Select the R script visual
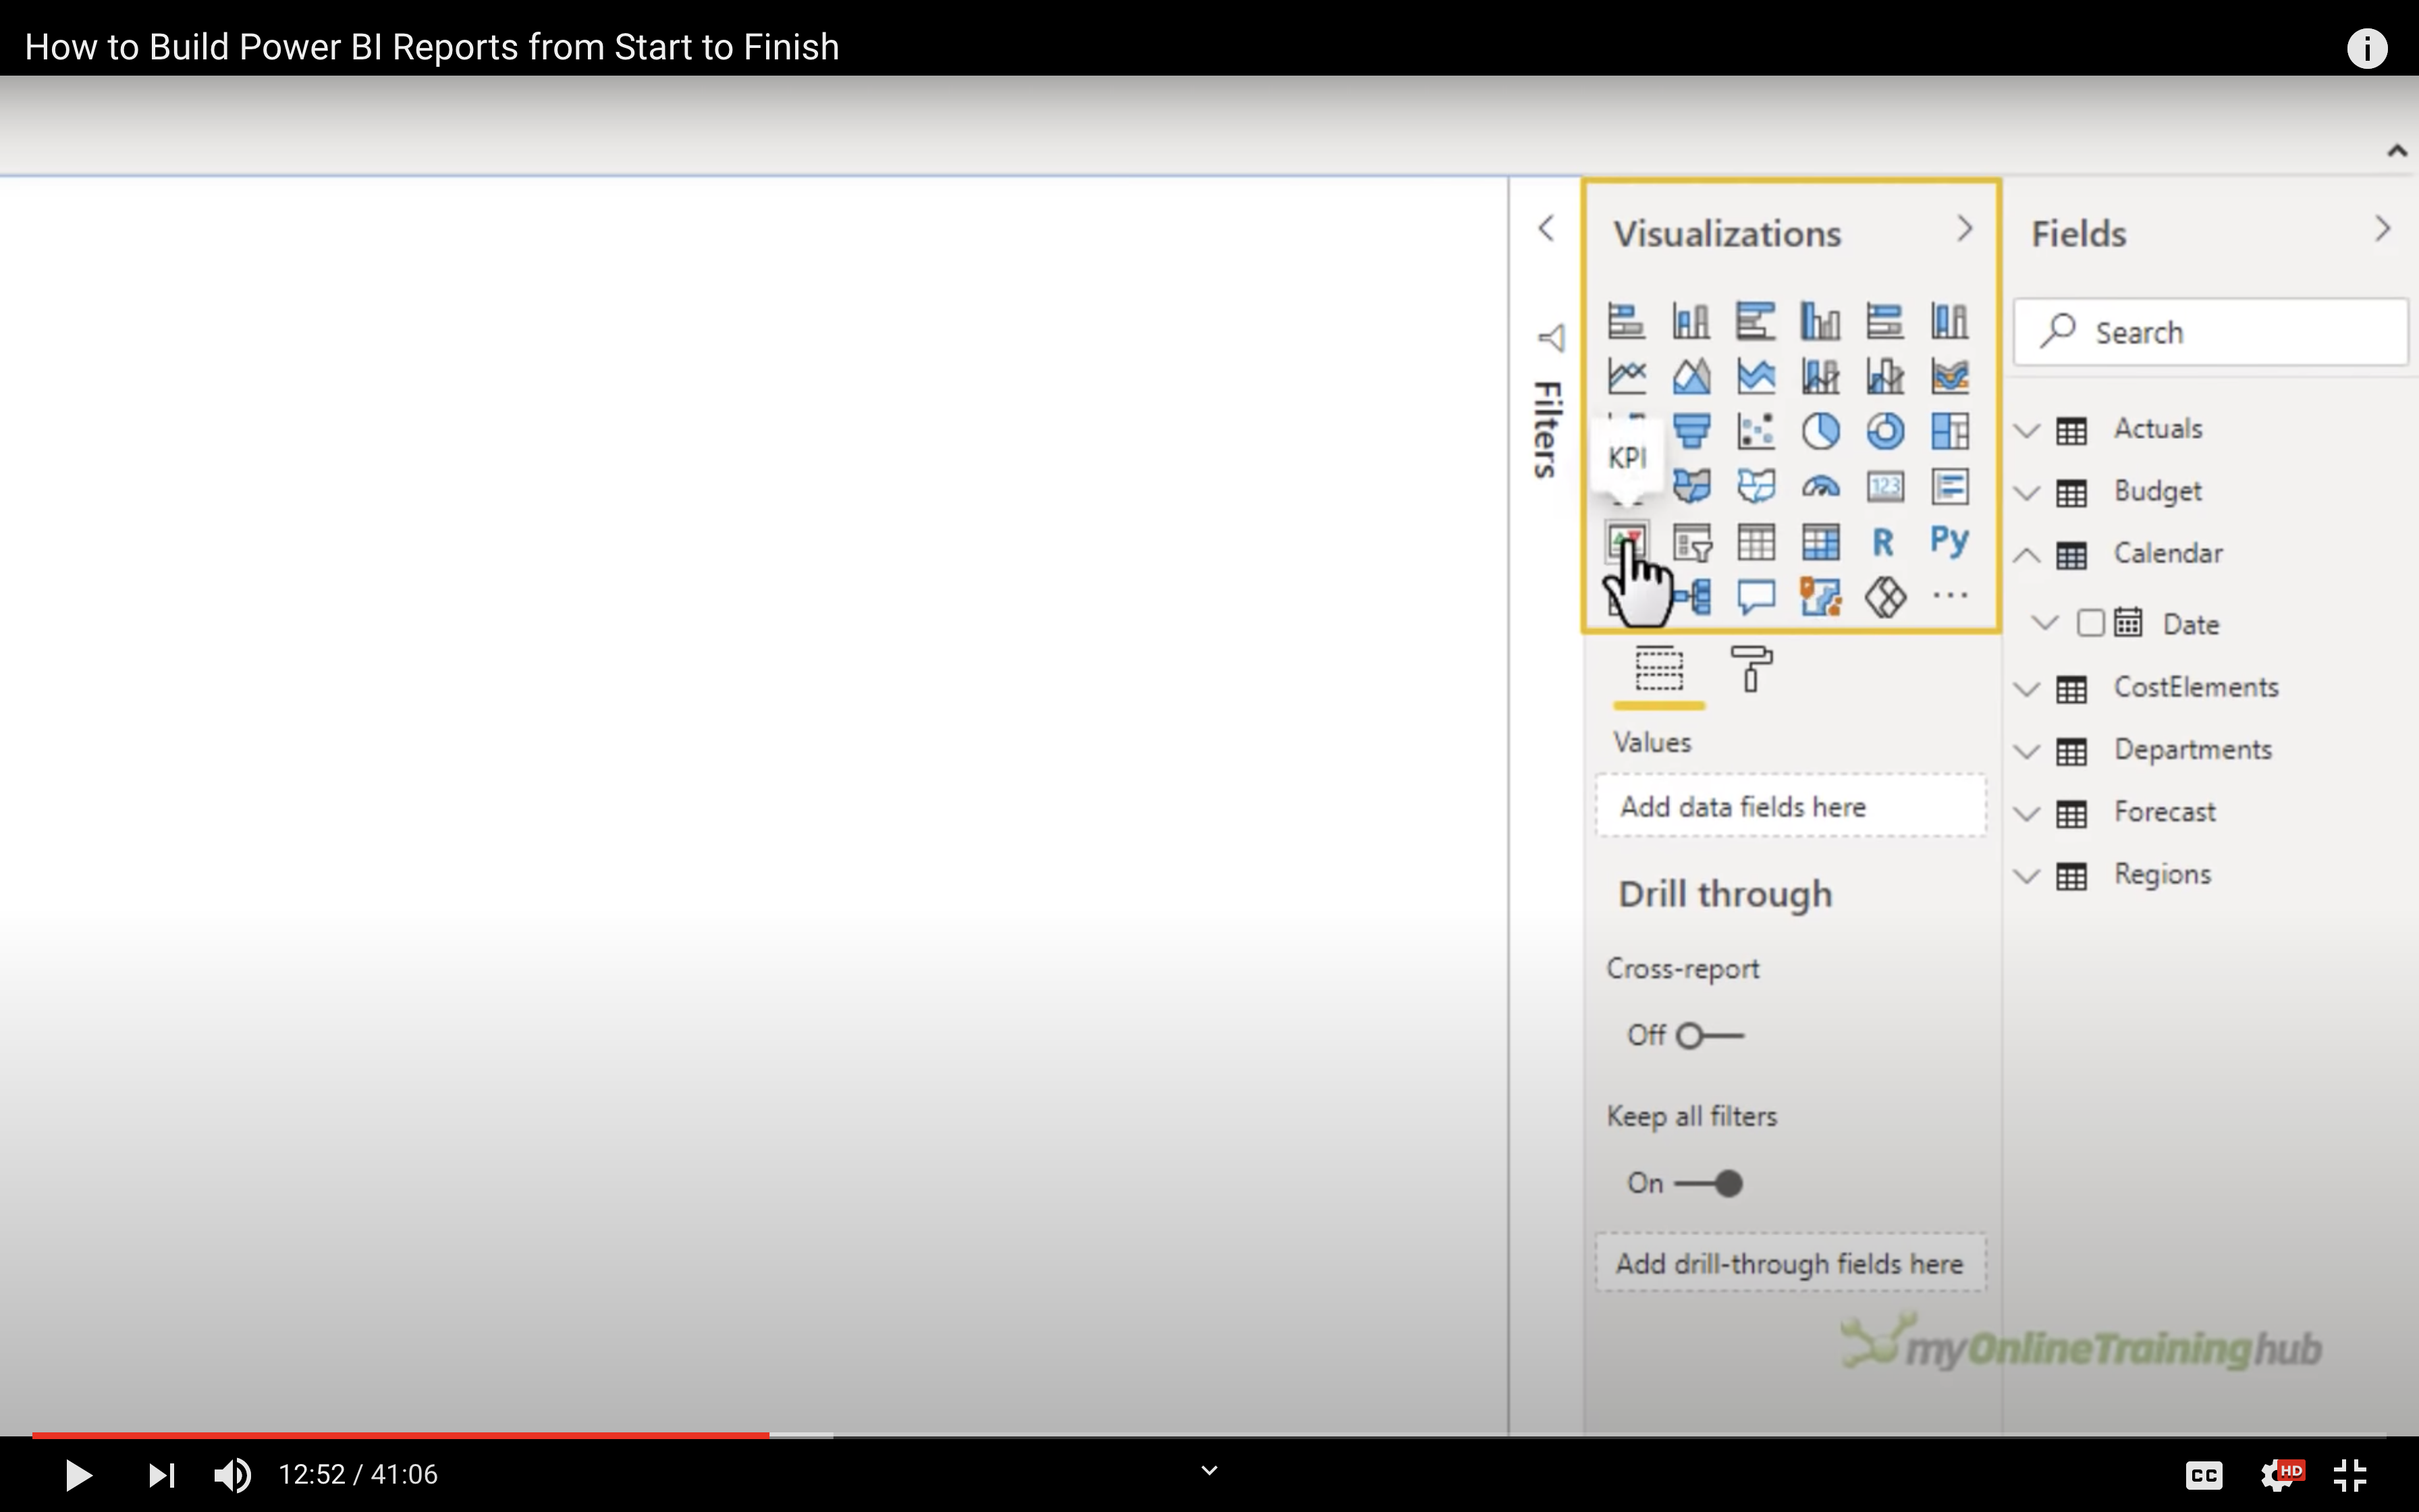Image resolution: width=2419 pixels, height=1512 pixels. pos(1883,542)
